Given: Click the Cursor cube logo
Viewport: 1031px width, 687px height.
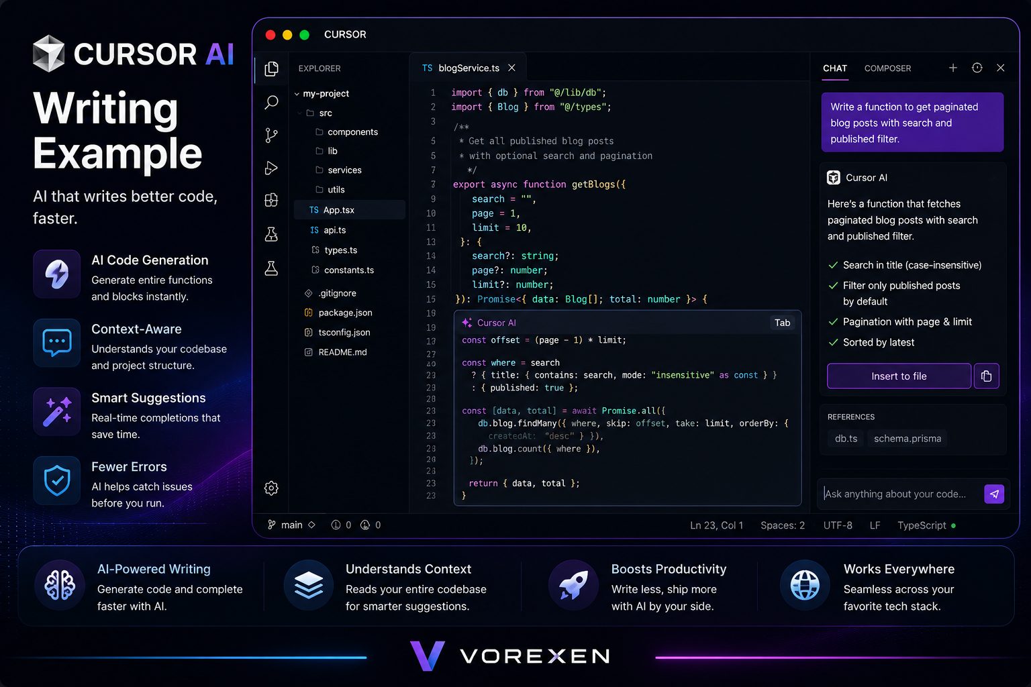Looking at the screenshot, I should click(49, 54).
